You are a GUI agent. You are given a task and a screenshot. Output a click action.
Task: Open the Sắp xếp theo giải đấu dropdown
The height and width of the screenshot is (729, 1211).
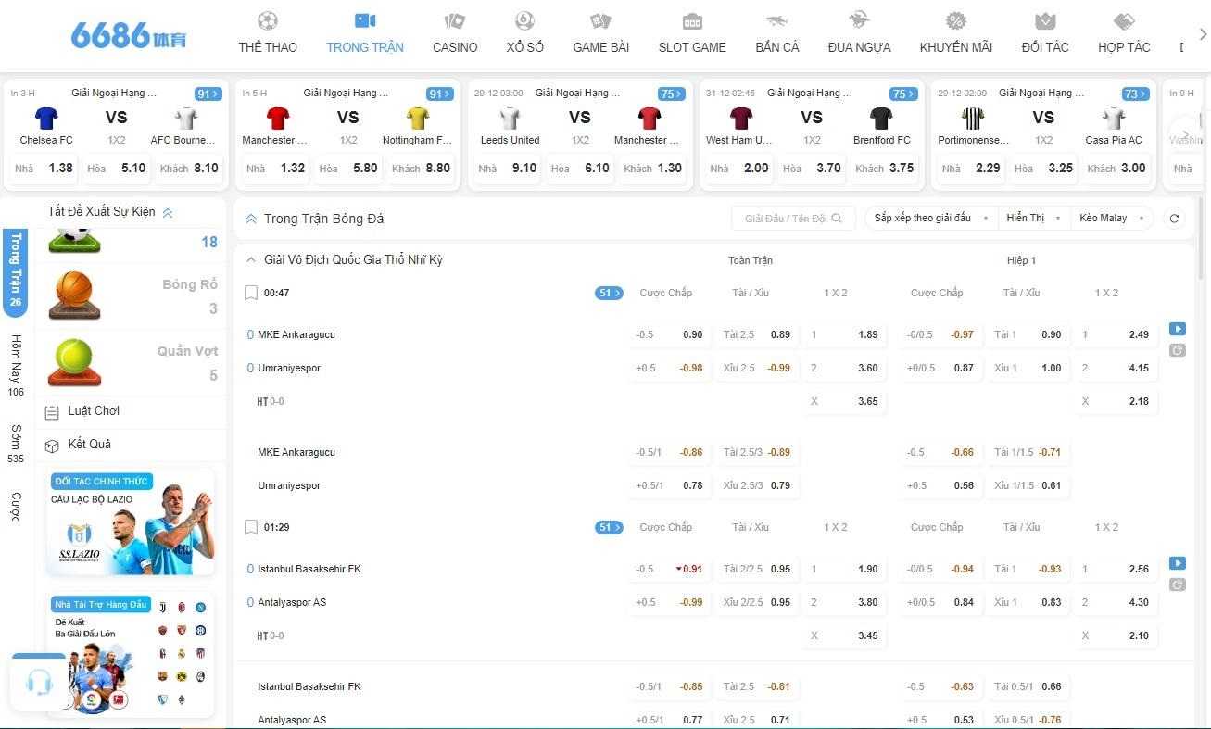click(x=933, y=219)
